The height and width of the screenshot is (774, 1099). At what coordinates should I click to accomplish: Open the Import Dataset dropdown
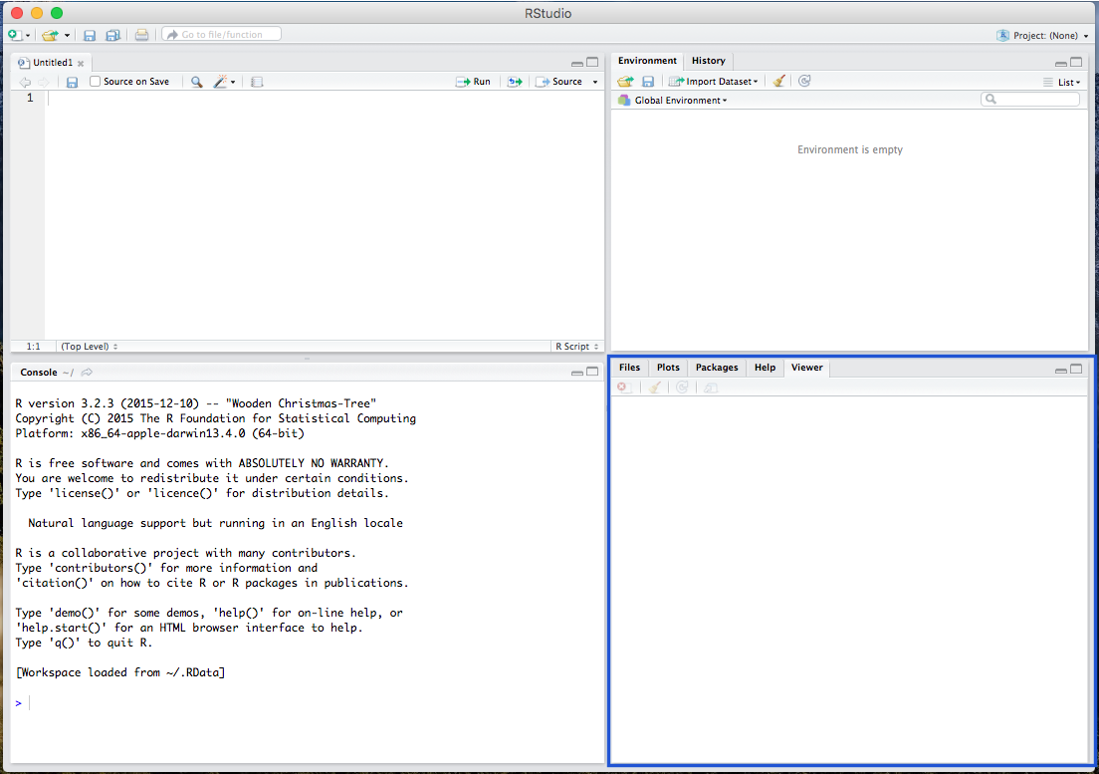coord(714,82)
